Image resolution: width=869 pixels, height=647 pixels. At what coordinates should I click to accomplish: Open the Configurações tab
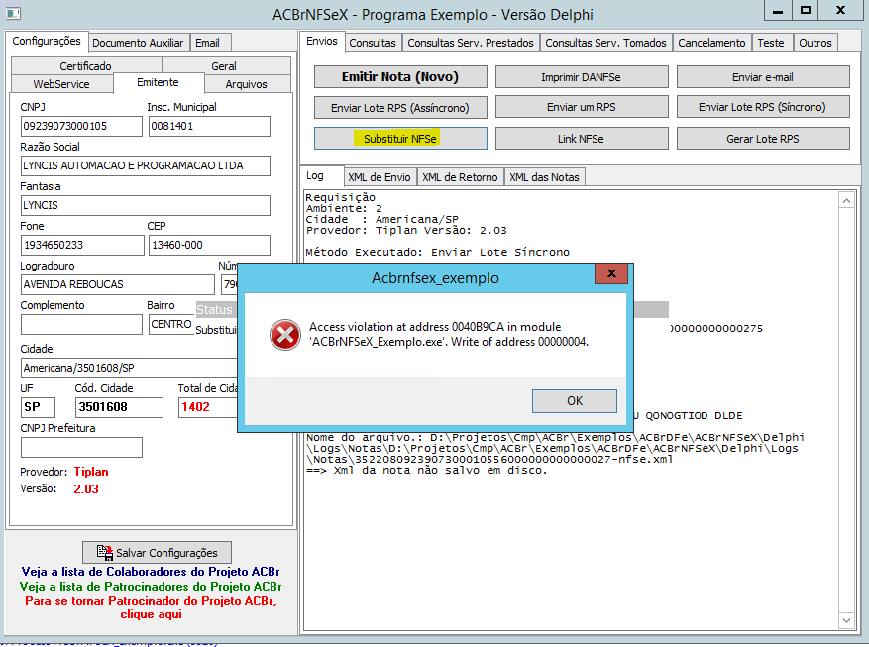click(x=47, y=41)
